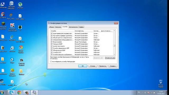Open CCleaner desktop shortcut

point(3,15)
